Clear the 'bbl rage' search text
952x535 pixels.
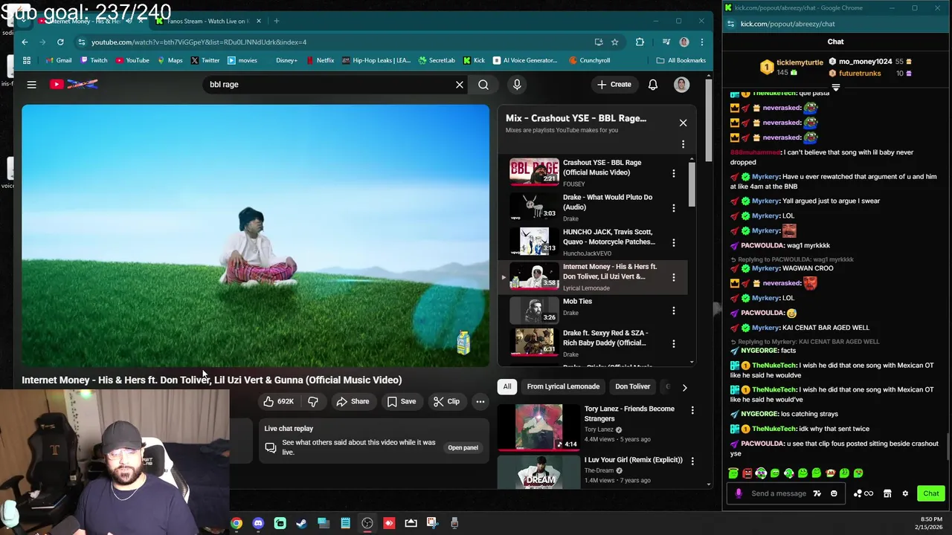pos(460,85)
